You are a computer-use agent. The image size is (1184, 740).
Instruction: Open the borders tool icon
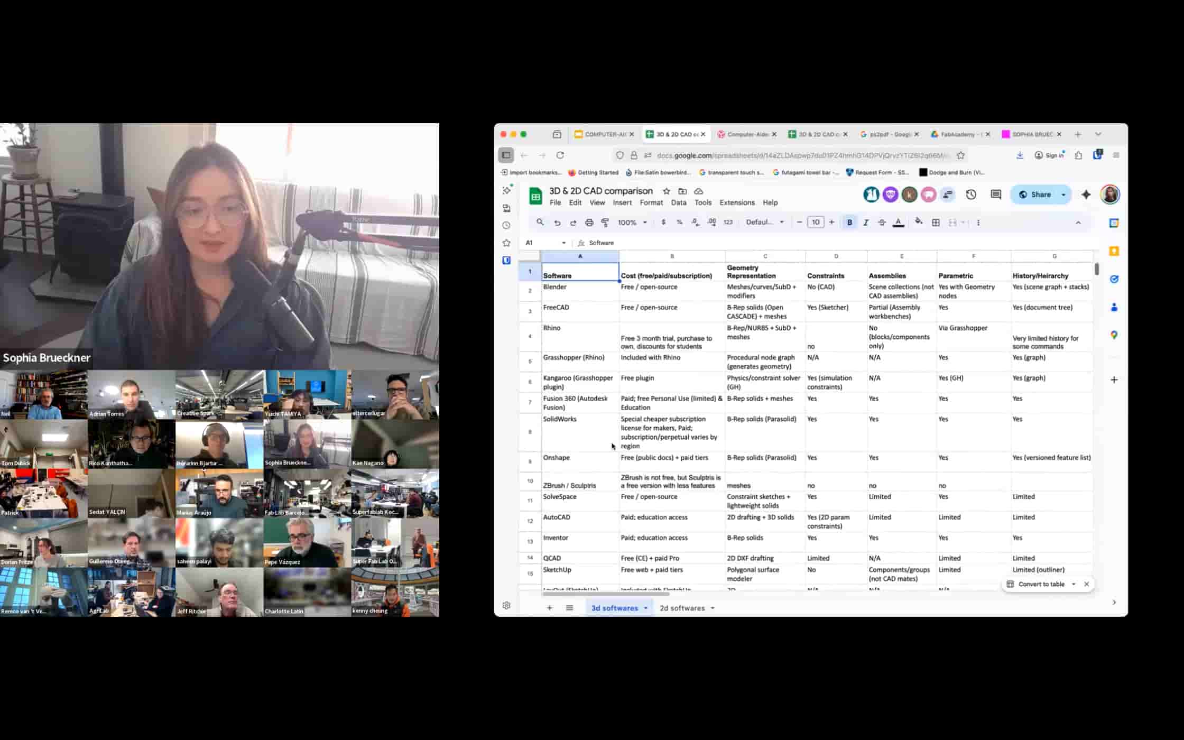[936, 223]
